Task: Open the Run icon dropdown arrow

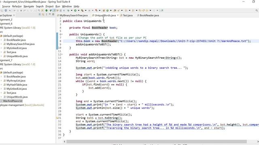Action: point(79,10)
